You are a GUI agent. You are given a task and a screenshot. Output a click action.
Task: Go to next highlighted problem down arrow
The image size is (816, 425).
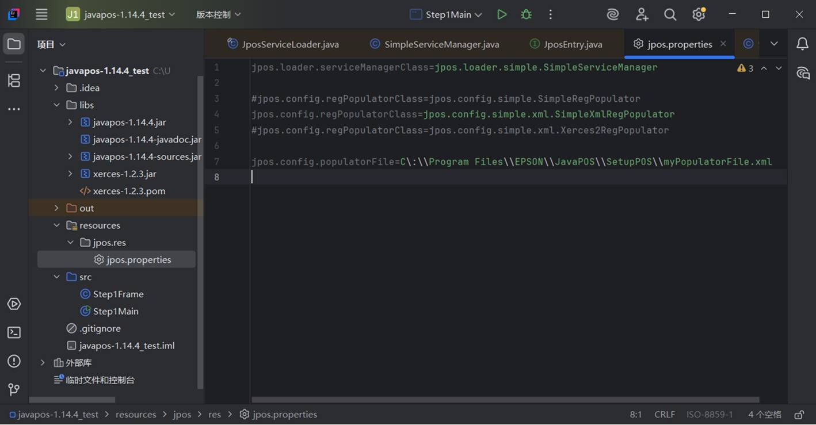[779, 68]
